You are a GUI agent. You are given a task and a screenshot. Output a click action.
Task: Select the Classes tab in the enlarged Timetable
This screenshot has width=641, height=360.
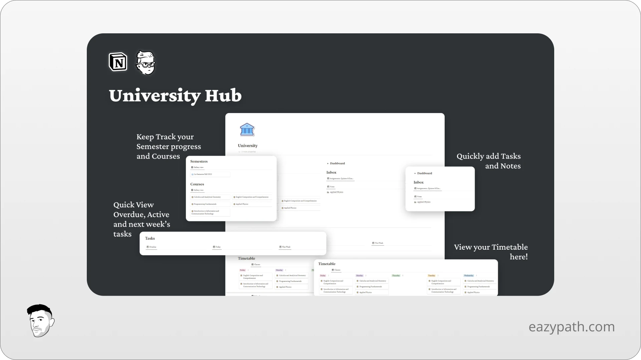pos(336,270)
